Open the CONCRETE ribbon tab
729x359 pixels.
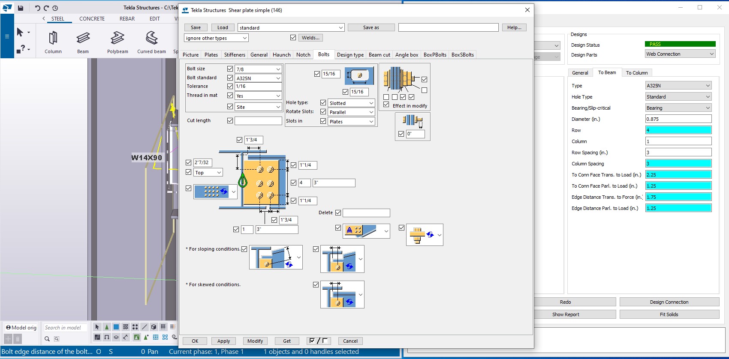pyautogui.click(x=92, y=19)
